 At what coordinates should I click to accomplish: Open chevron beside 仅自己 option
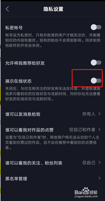click(100, 163)
